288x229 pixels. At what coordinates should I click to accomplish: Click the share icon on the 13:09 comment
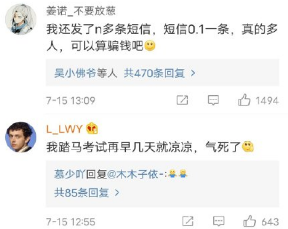pyautogui.click(x=182, y=100)
